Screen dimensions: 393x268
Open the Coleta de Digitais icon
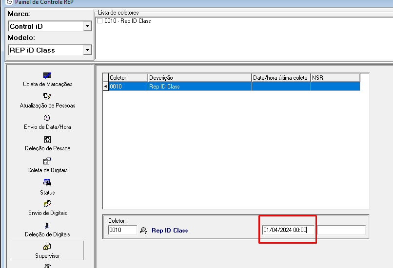pyautogui.click(x=47, y=161)
